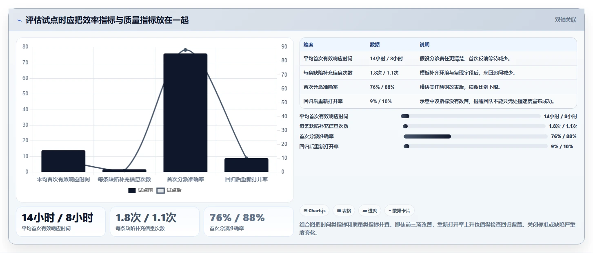Image resolution: width=593 pixels, height=253 pixels.
Task: Select the 数据卡片 tag chip
Action: click(400, 211)
